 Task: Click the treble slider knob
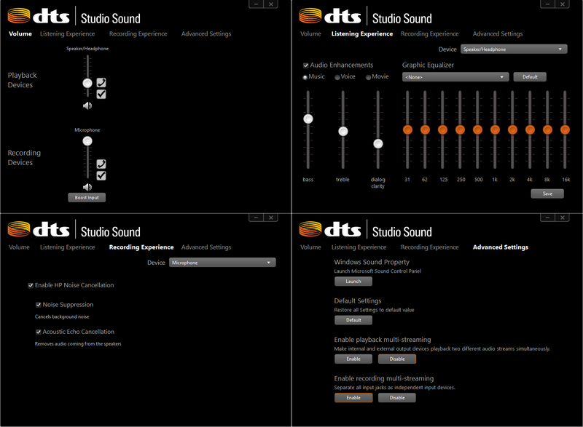click(x=343, y=131)
